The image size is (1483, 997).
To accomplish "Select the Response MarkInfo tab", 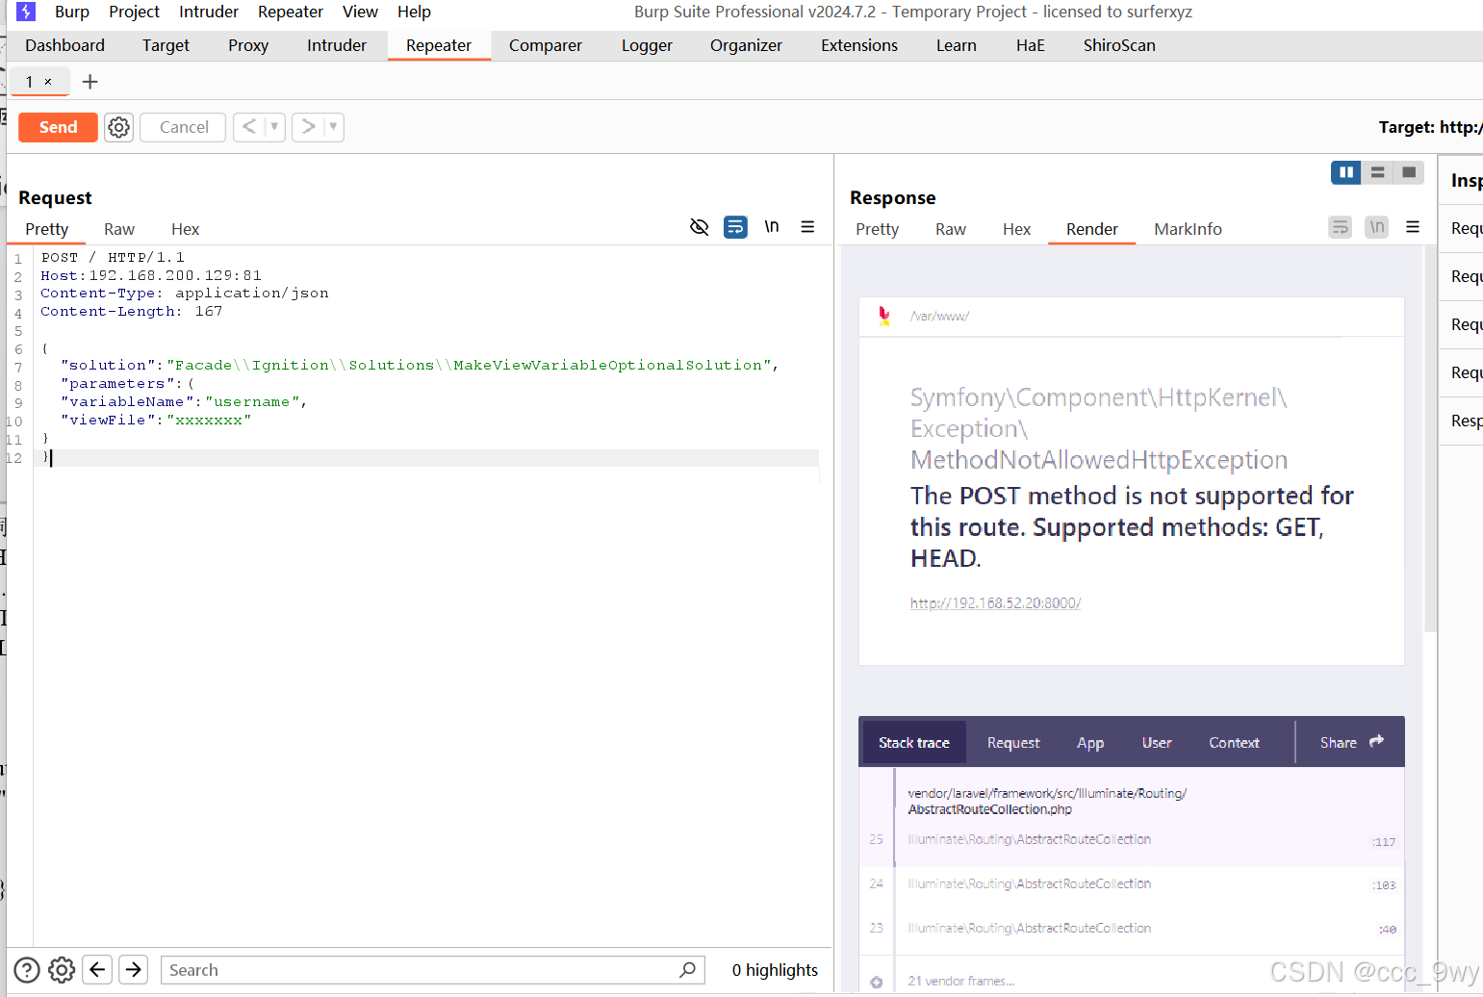I will point(1189,229).
